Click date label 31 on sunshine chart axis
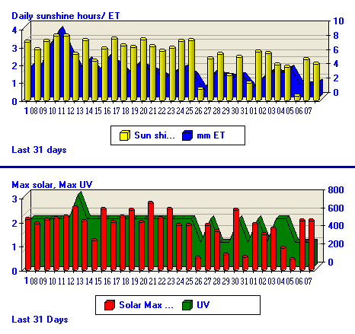The image size is (355, 334). pyautogui.click(x=244, y=111)
